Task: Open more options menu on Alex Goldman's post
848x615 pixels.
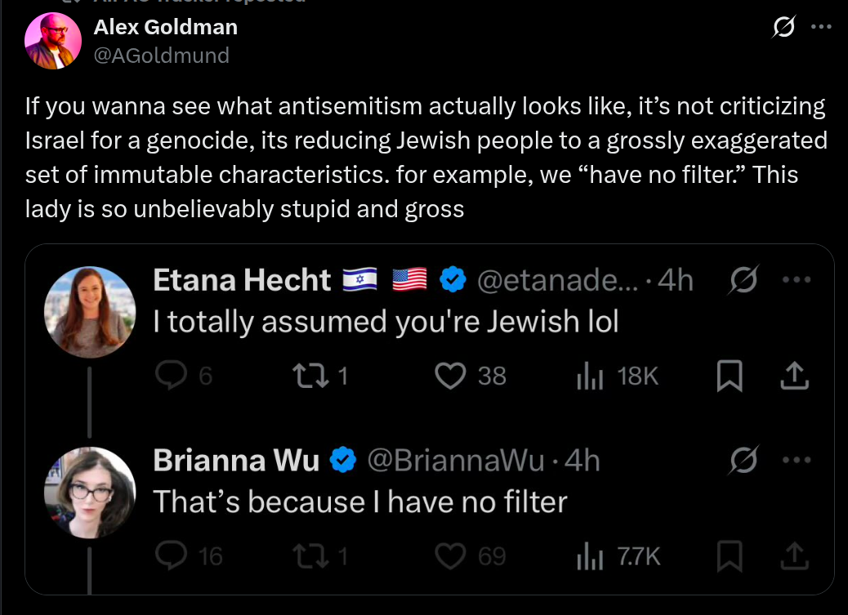Action: (x=820, y=27)
